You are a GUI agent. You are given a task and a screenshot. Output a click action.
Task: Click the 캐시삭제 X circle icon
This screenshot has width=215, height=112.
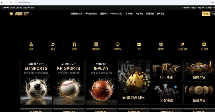pos(204,44)
